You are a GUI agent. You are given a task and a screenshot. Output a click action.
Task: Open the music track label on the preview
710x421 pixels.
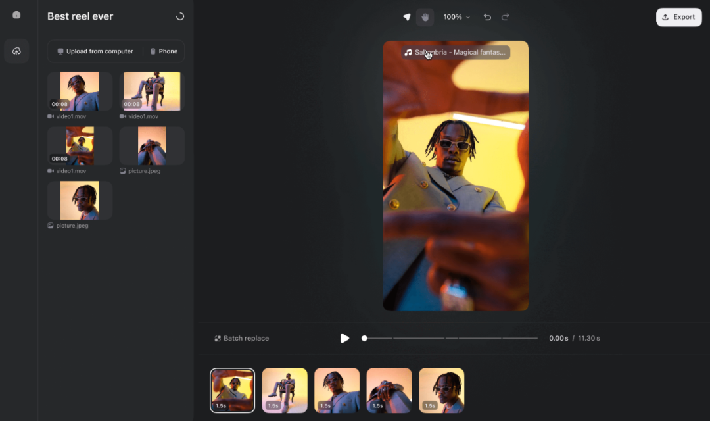coord(456,53)
